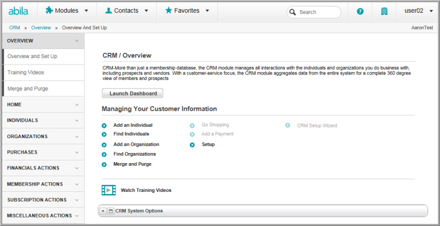
Task: Click the search magnifier icon
Action: (x=293, y=12)
